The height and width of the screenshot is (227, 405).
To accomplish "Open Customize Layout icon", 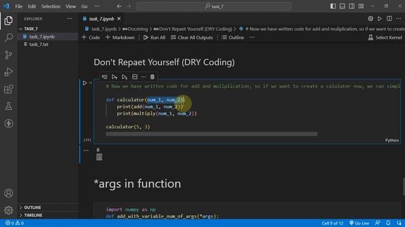I will point(361,6).
